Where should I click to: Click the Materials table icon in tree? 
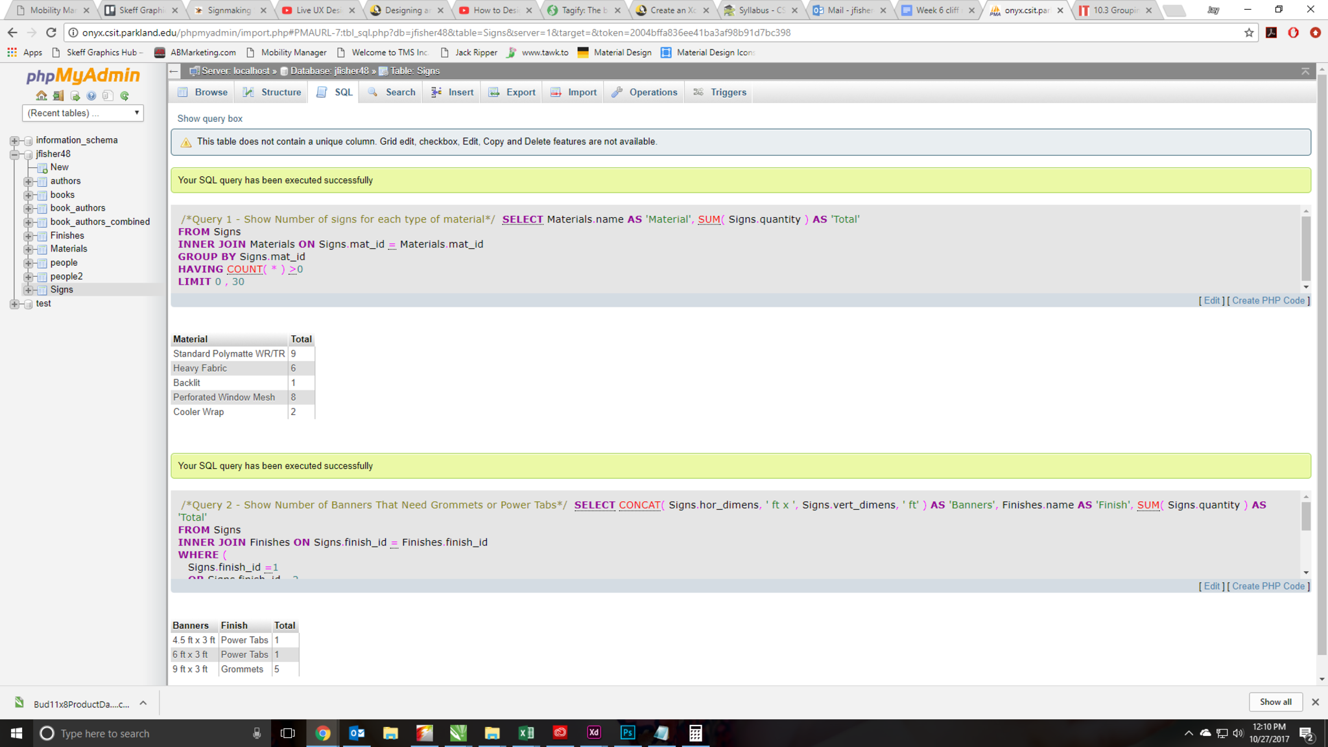(x=43, y=249)
